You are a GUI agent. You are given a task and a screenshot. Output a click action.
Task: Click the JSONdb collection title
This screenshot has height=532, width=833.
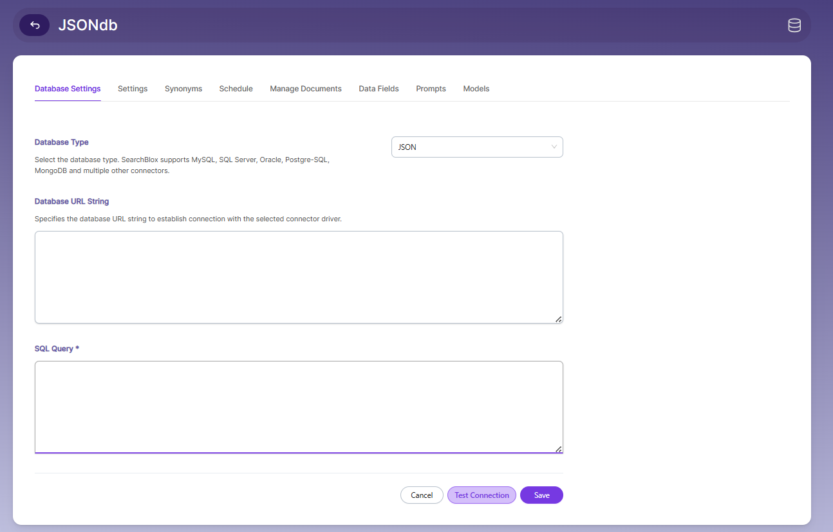(x=88, y=25)
